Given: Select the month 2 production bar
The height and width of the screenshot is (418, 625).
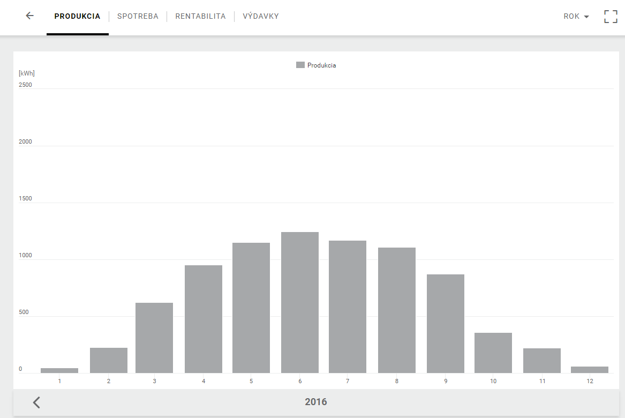Looking at the screenshot, I should [x=108, y=361].
